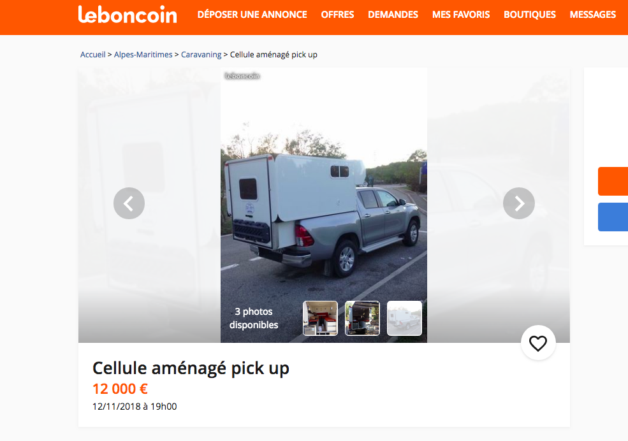
Task: Add listing to favorites with heart icon
Action: click(538, 343)
